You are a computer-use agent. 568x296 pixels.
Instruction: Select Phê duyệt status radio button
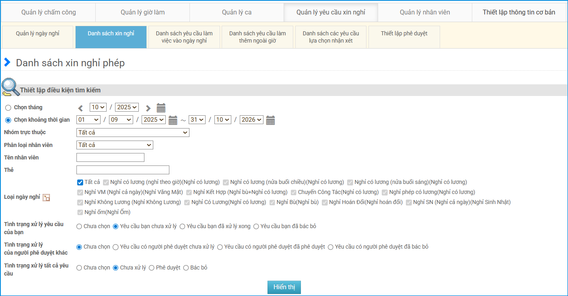coord(152,268)
